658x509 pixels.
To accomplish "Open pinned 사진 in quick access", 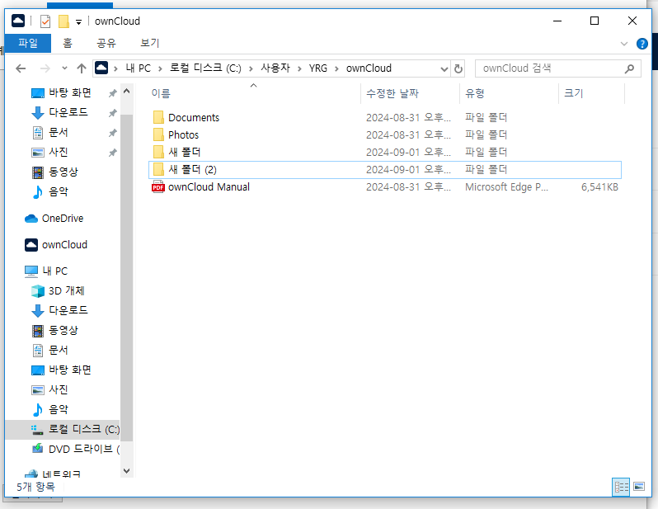I will [58, 152].
